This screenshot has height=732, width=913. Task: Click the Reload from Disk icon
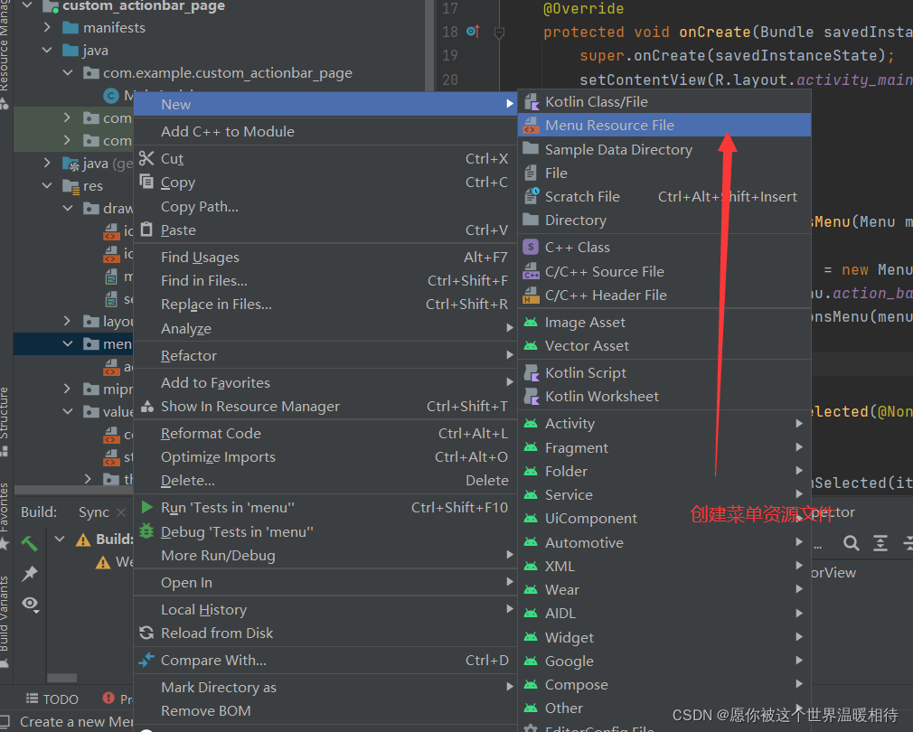click(x=146, y=633)
